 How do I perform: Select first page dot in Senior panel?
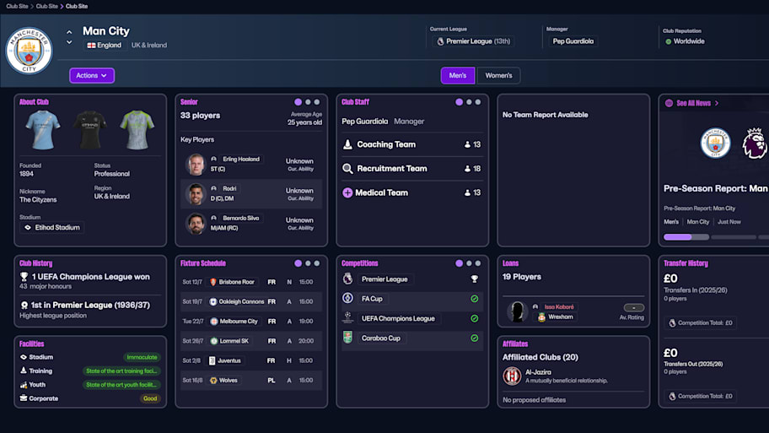click(x=298, y=102)
